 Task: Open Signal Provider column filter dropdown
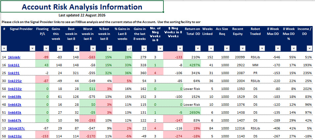tap(32, 48)
